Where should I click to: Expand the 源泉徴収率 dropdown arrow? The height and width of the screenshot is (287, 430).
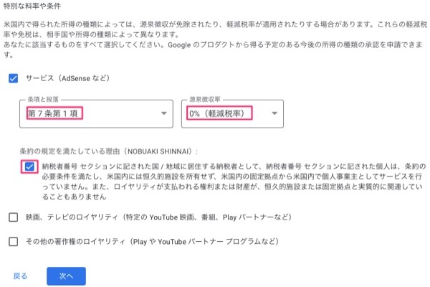[x=274, y=113]
